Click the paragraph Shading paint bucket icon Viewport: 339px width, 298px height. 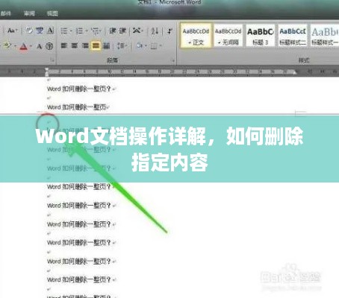coord(140,46)
